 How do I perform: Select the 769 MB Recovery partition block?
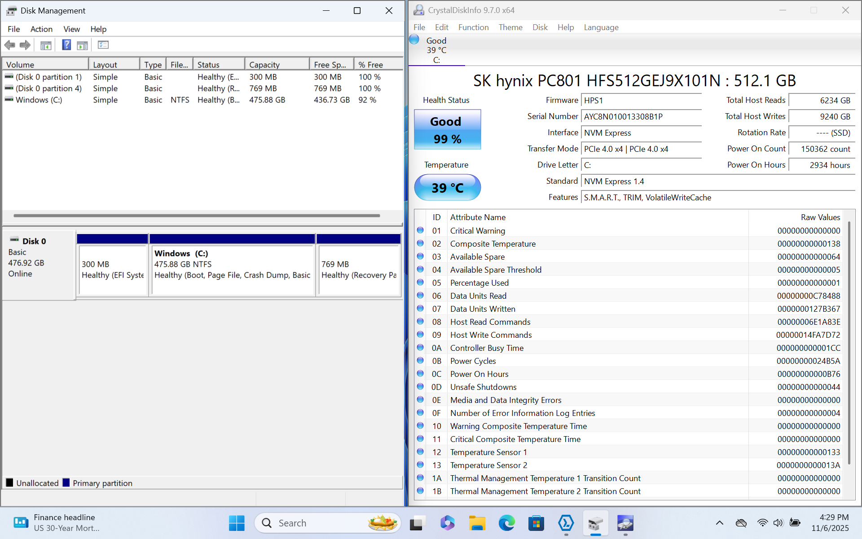point(358,269)
